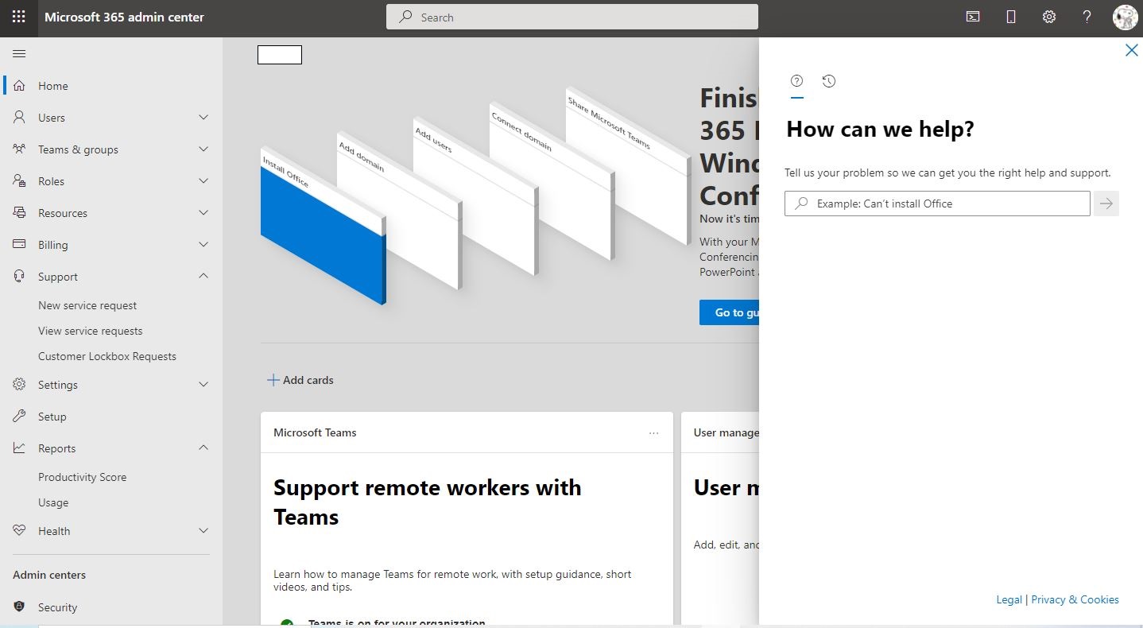Collapse navigation with hamburger icon
Screen dimensions: 1143x628
pos(20,53)
